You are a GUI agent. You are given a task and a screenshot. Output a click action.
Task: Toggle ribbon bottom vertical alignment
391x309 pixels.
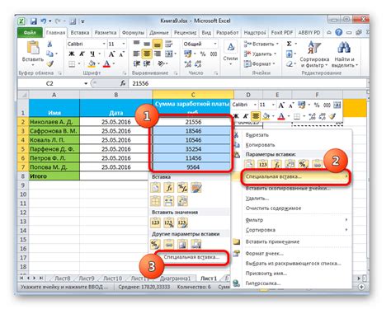coord(158,44)
